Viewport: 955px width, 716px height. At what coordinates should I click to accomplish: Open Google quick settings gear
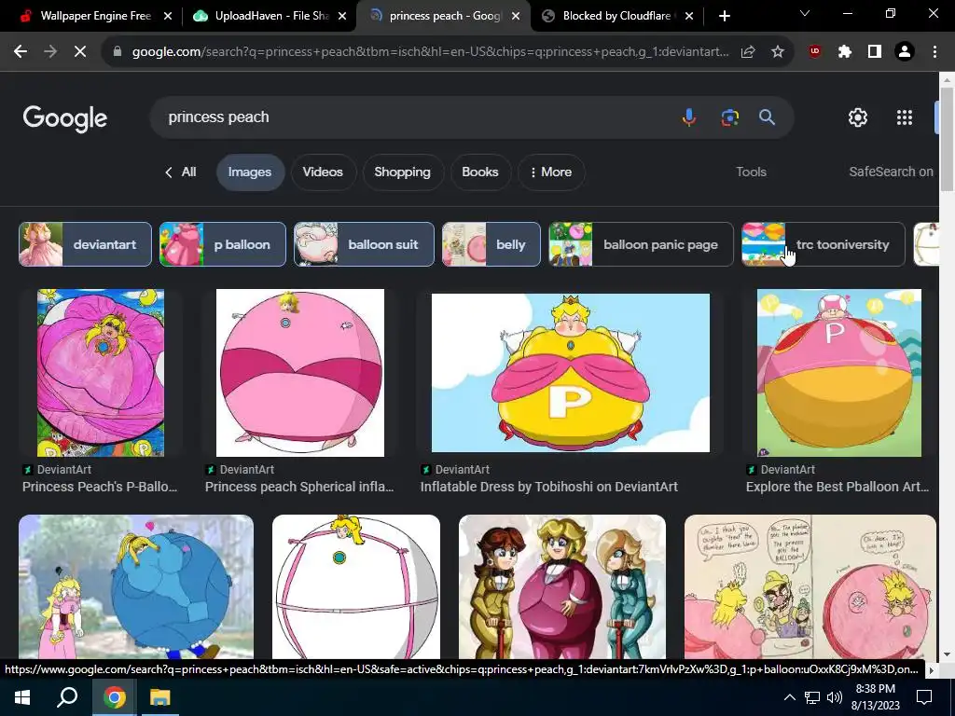click(858, 117)
